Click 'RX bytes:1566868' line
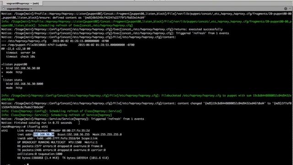 [63, 158]
